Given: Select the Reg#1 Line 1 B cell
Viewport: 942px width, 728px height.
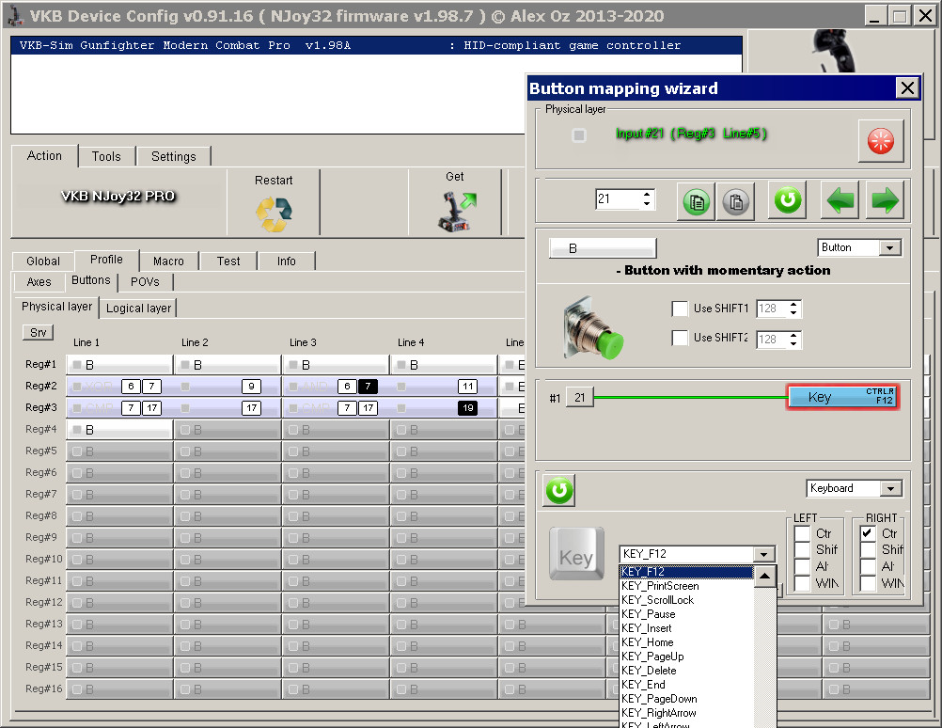Looking at the screenshot, I should click(119, 365).
